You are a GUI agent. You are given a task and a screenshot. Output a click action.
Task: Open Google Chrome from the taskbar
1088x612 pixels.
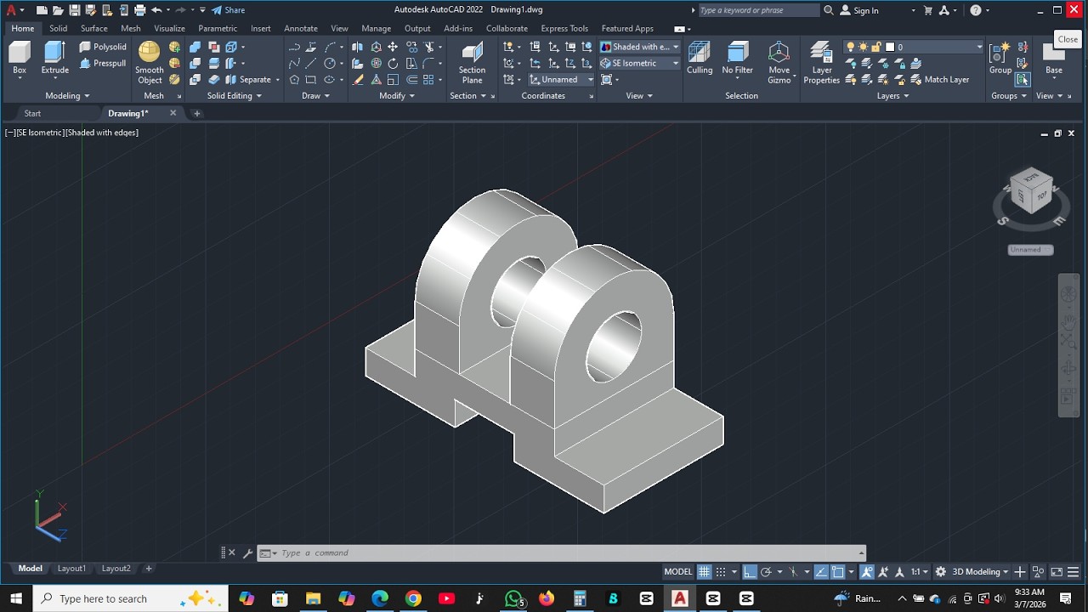[413, 598]
